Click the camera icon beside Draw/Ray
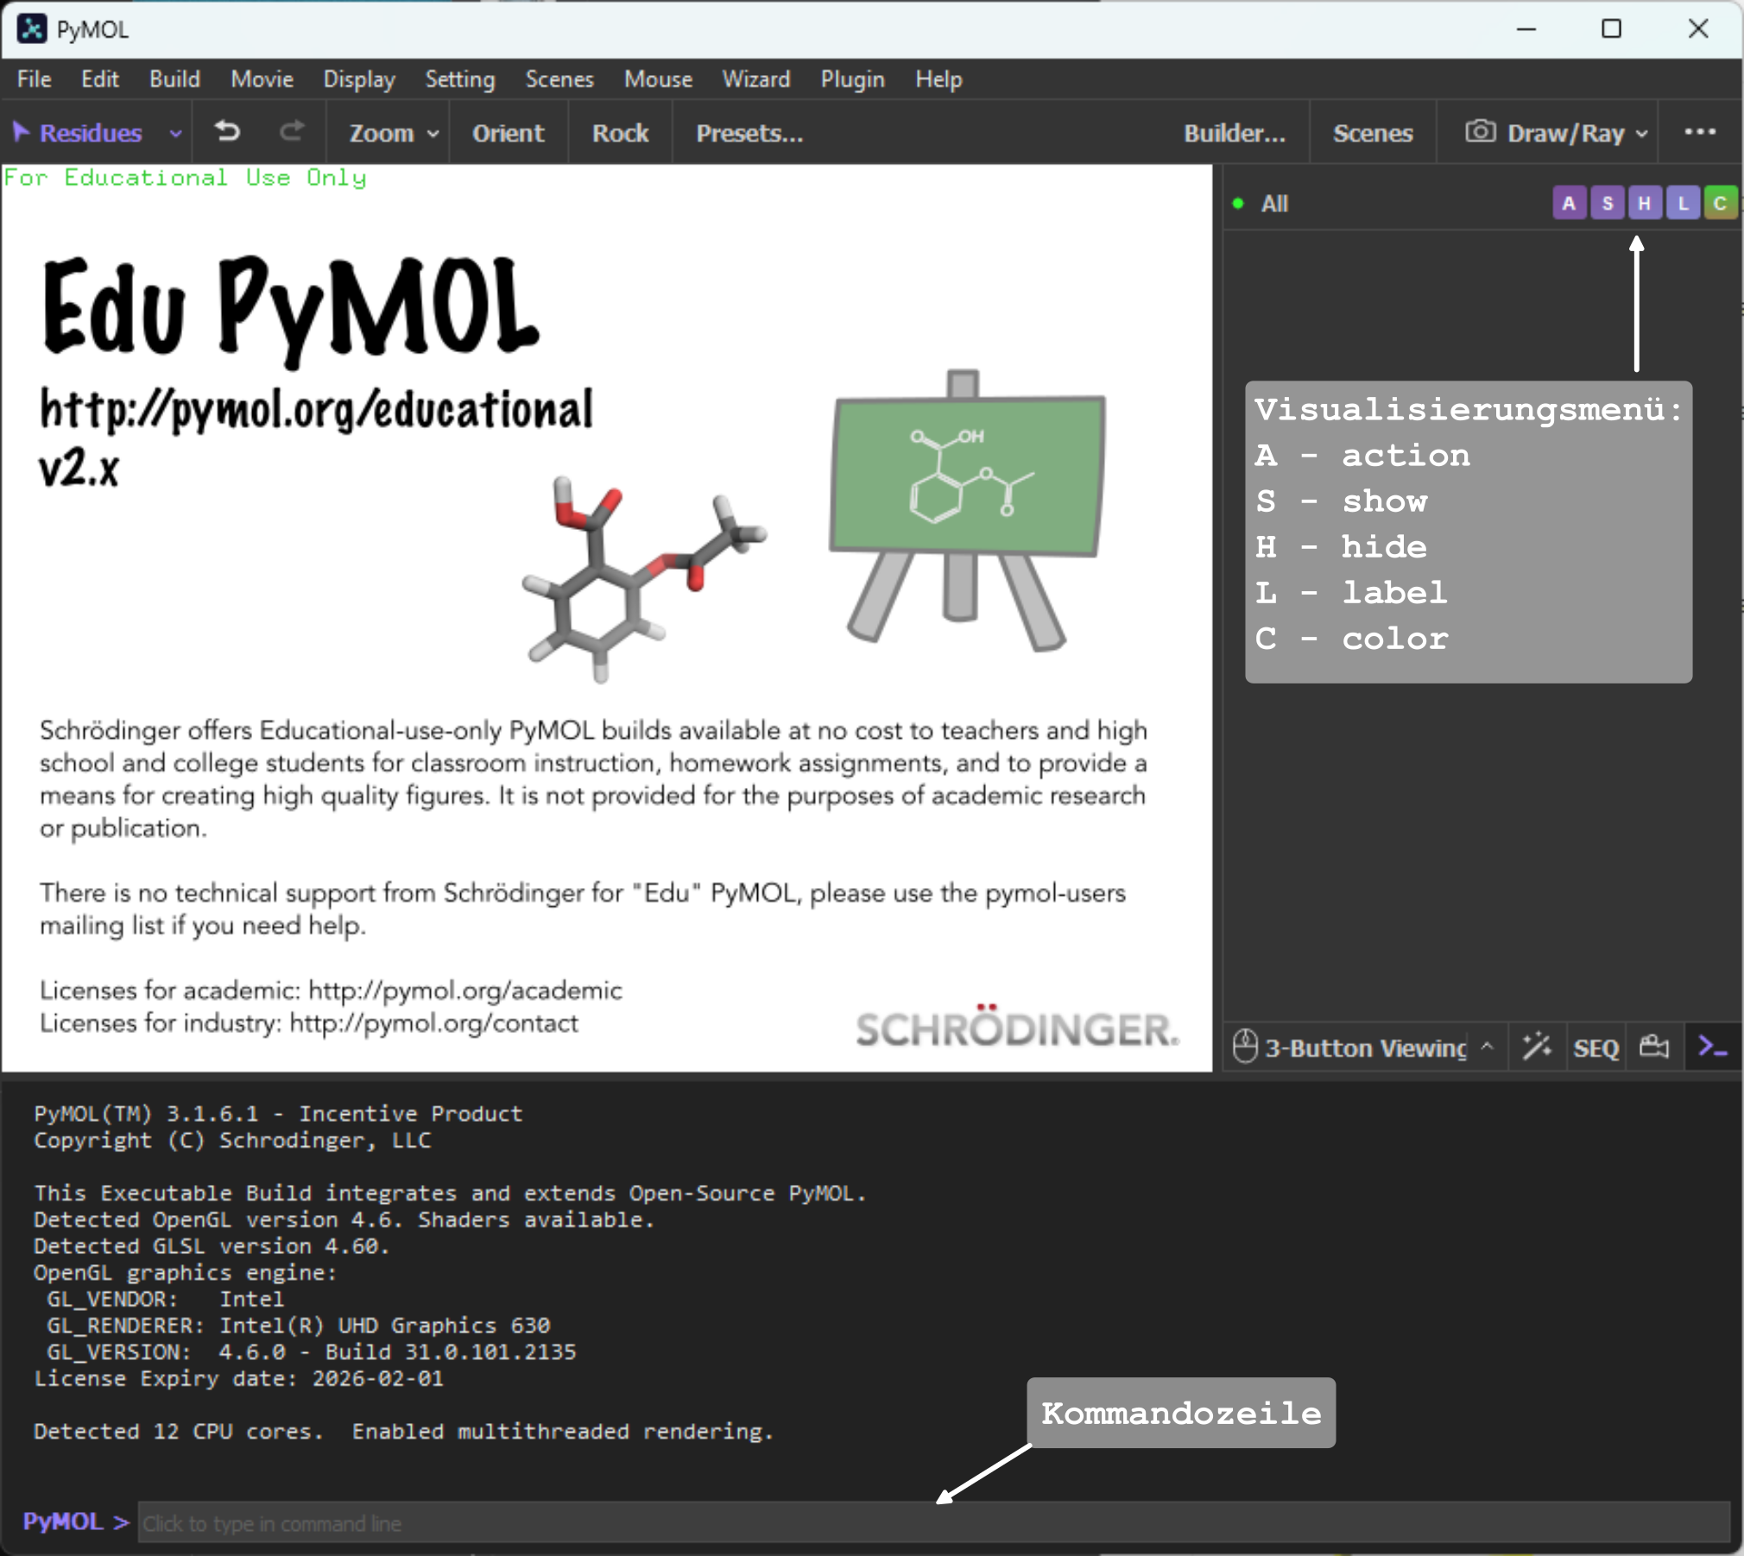The image size is (1744, 1556). click(1480, 132)
